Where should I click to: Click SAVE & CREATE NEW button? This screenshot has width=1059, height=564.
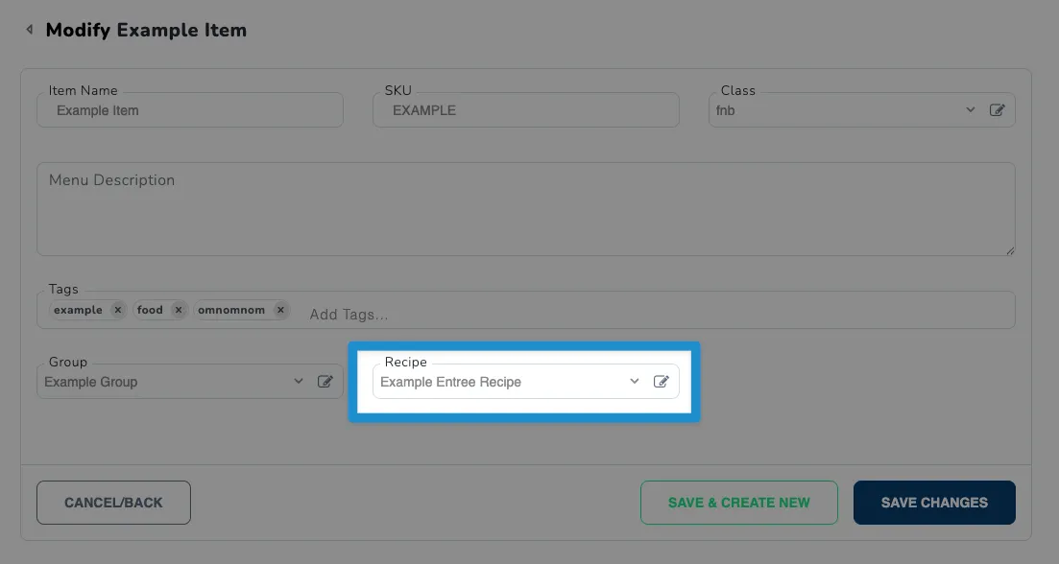click(x=739, y=503)
